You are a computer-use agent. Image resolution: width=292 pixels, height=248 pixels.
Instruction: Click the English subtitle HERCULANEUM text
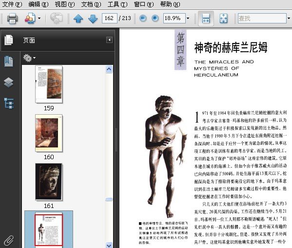[216, 75]
